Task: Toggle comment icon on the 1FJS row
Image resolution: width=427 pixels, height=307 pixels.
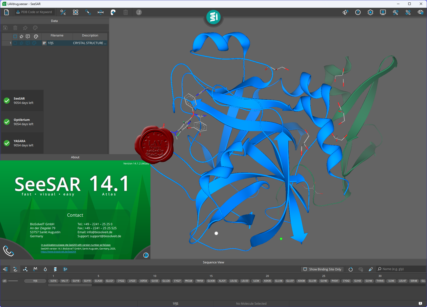Action: pyautogui.click(x=28, y=43)
